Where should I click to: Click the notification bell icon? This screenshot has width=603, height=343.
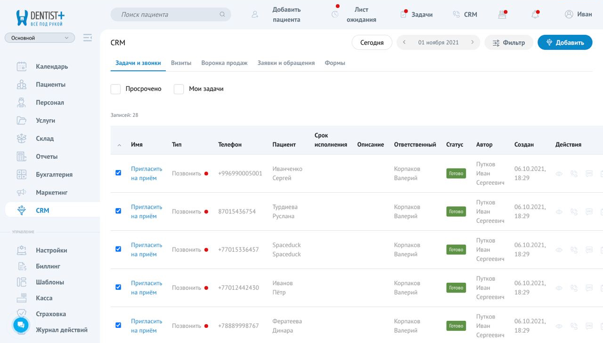click(535, 15)
